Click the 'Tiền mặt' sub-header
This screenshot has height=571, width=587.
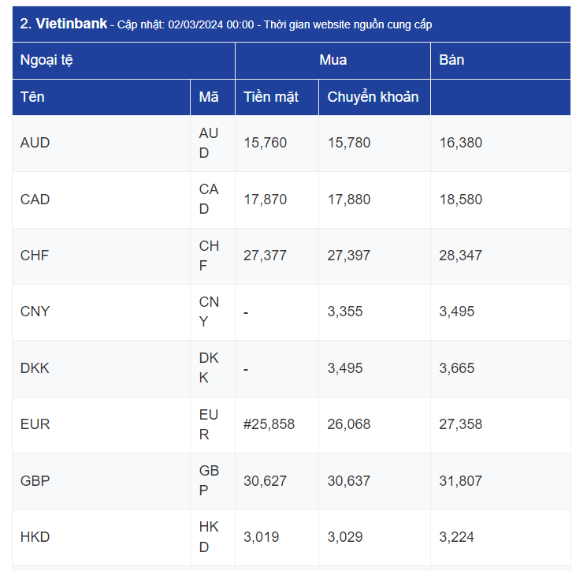click(x=271, y=97)
